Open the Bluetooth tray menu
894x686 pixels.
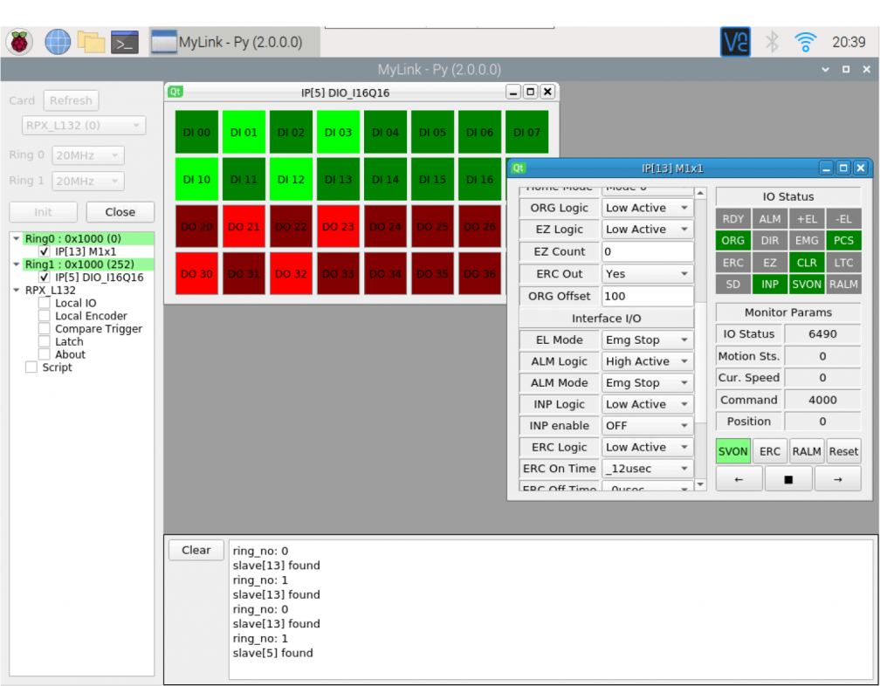772,42
